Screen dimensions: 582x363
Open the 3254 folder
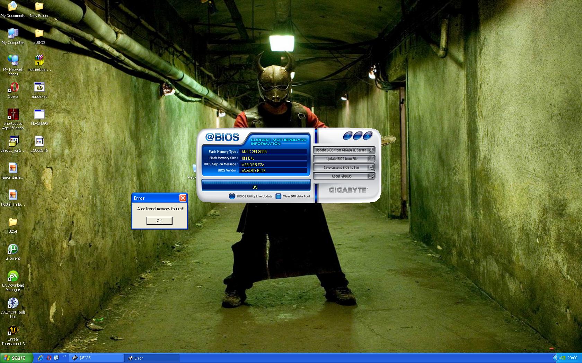[x=13, y=225]
